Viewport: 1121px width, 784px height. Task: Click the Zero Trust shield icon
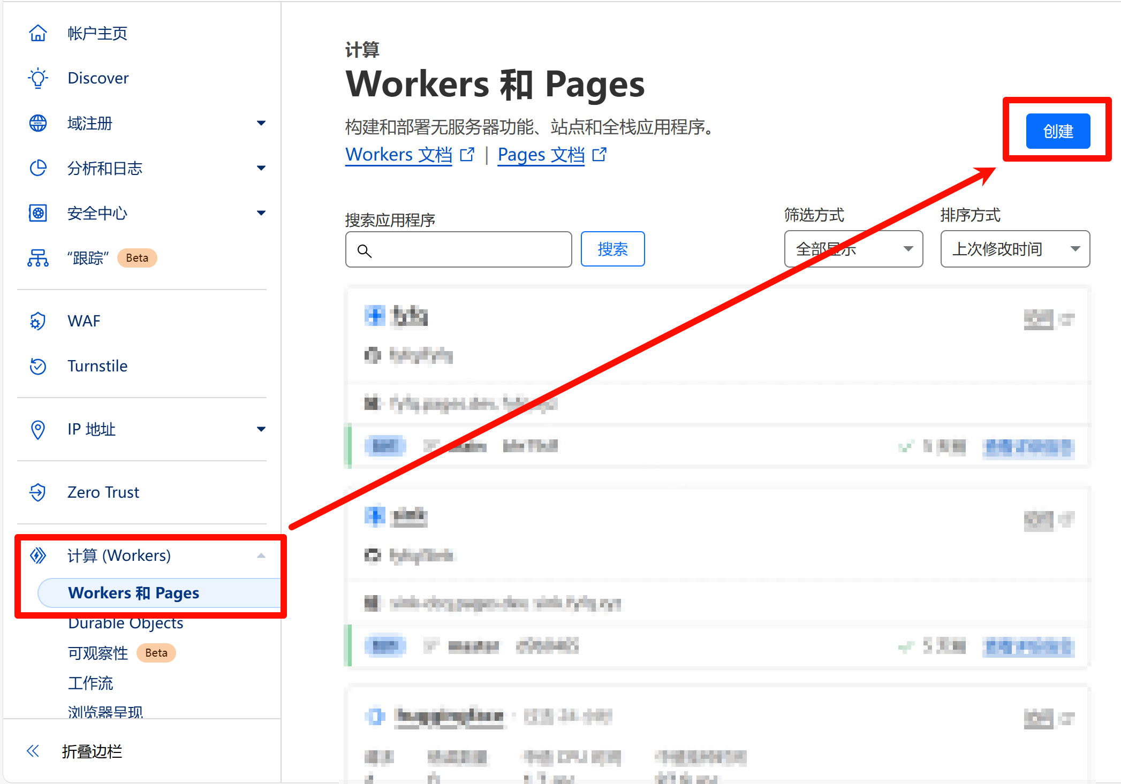click(37, 492)
